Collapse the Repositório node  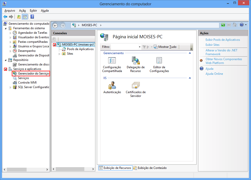[x=6, y=60]
